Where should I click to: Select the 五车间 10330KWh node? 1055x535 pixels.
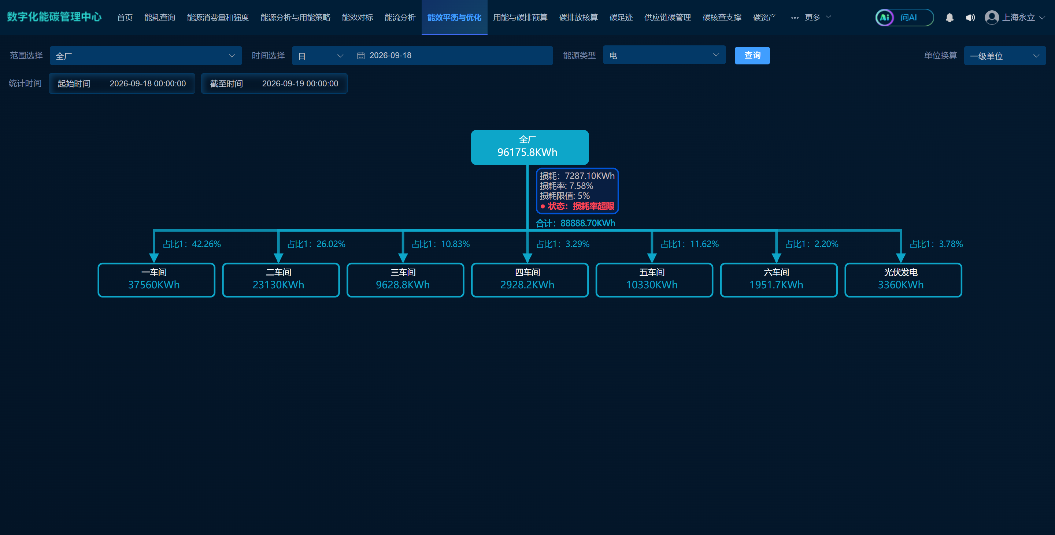655,280
